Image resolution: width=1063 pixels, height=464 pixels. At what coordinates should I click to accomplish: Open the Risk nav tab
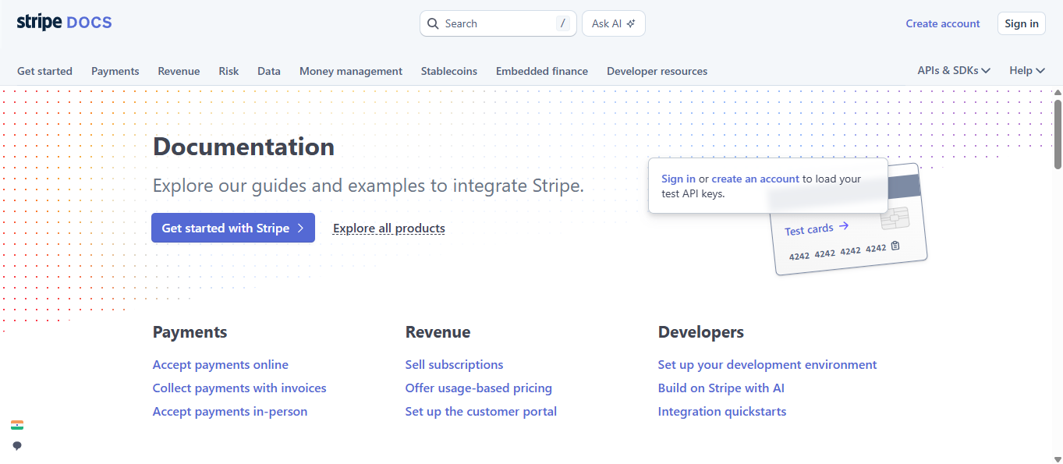[x=229, y=71]
